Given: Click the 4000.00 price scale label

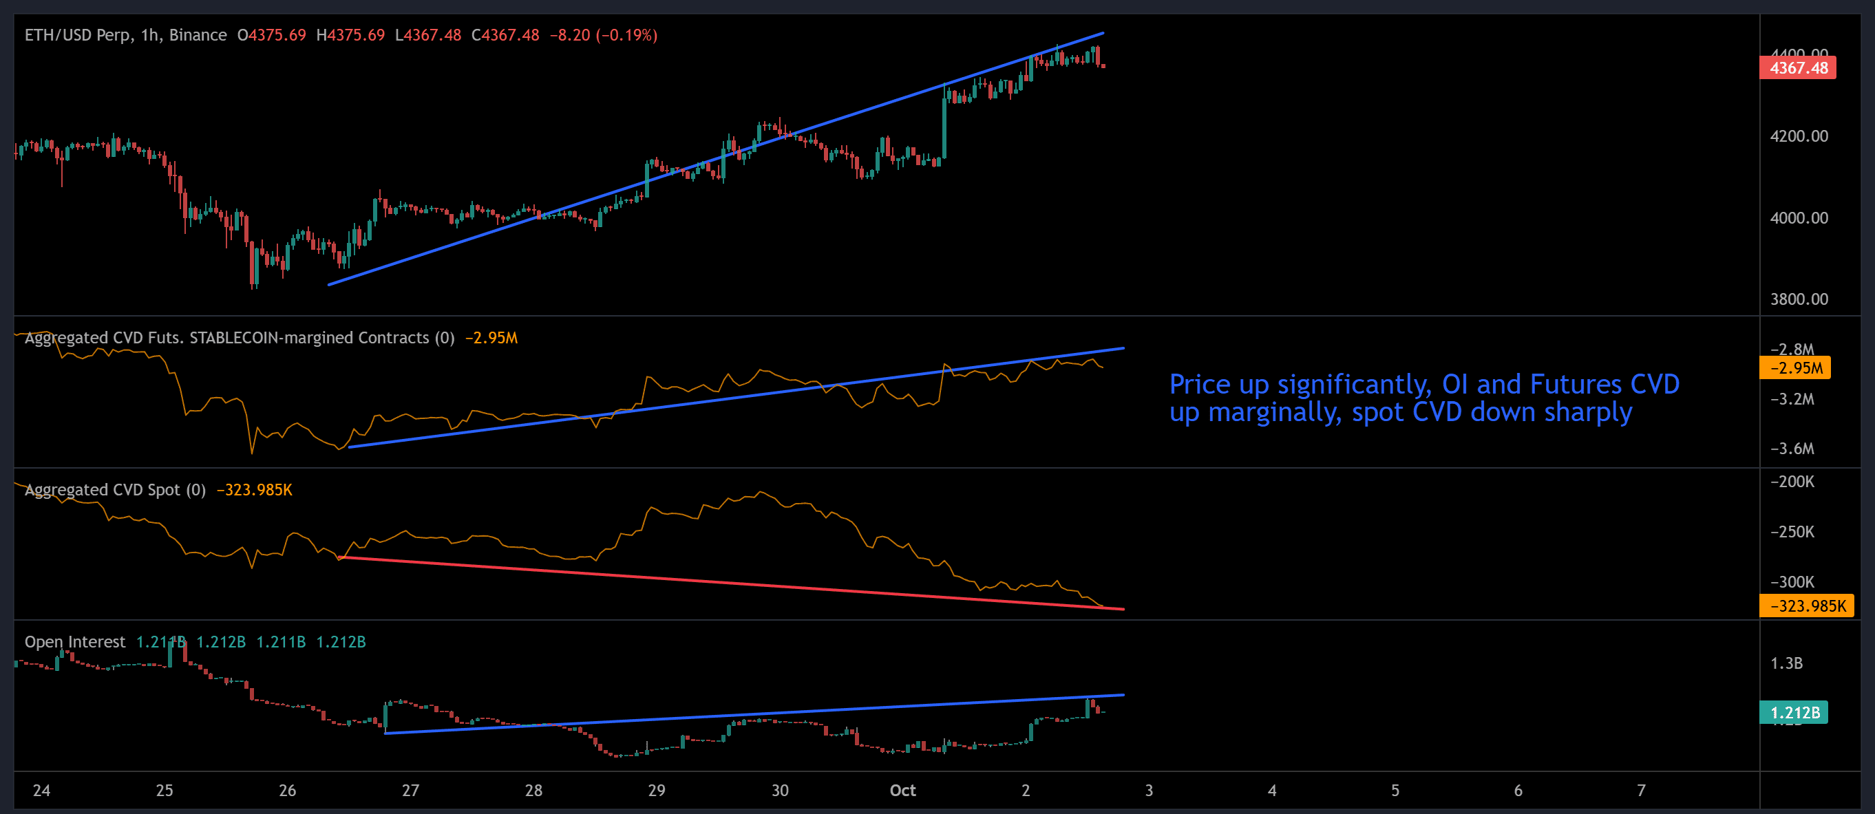Looking at the screenshot, I should pyautogui.click(x=1799, y=218).
